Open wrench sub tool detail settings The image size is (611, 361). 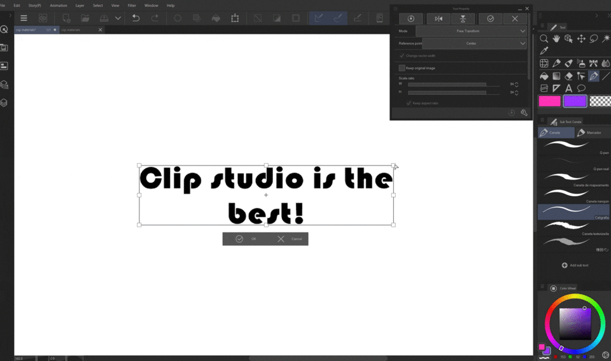[x=524, y=113]
